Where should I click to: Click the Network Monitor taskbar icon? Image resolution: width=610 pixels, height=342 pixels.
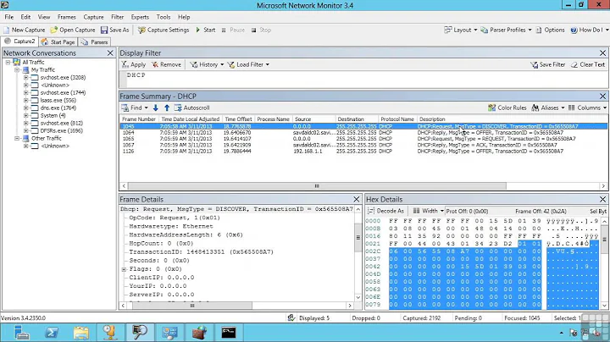click(140, 333)
